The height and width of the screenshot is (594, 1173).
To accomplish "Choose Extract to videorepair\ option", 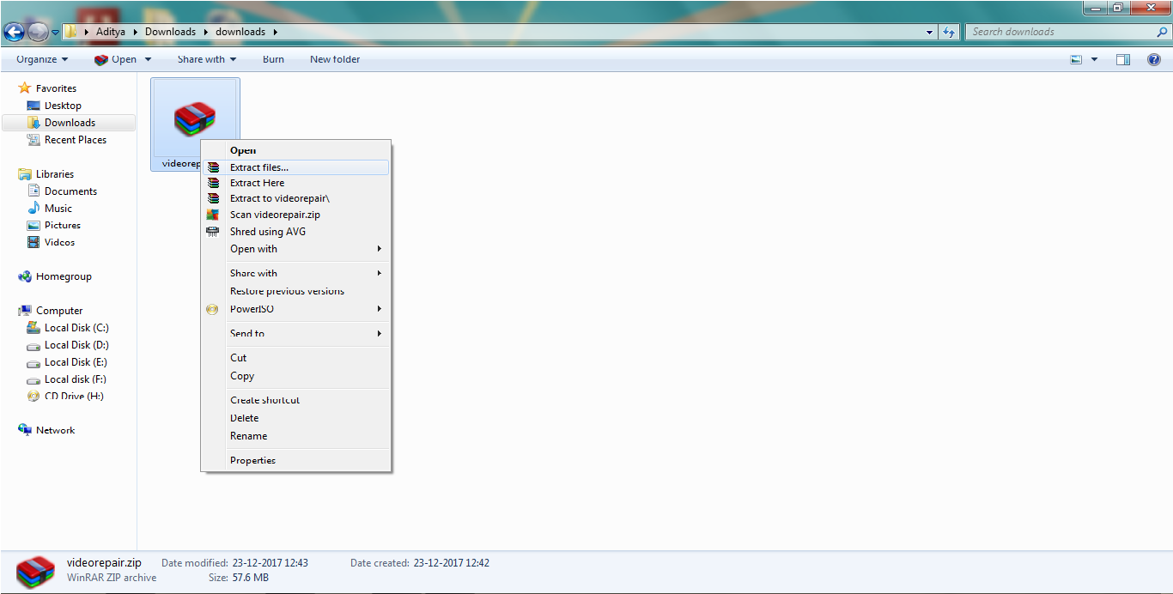I will pos(295,198).
